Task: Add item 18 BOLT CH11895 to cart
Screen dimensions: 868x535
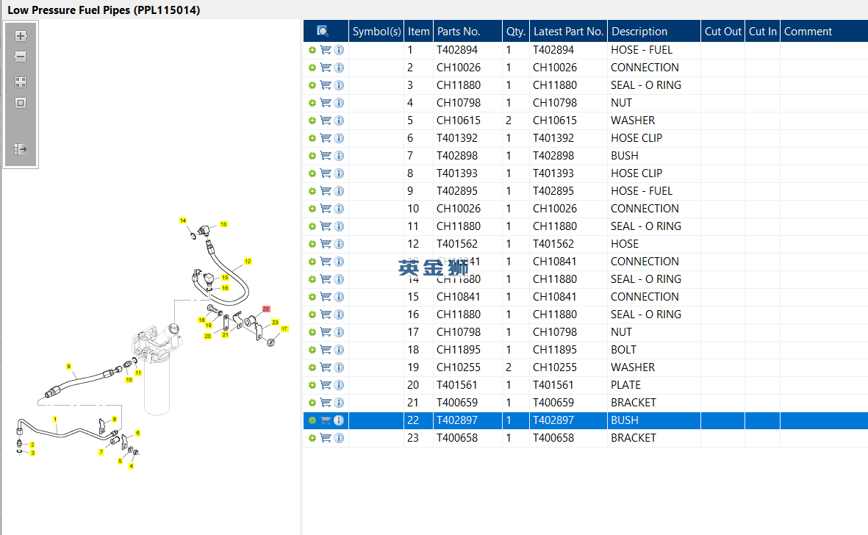Action: 326,350
